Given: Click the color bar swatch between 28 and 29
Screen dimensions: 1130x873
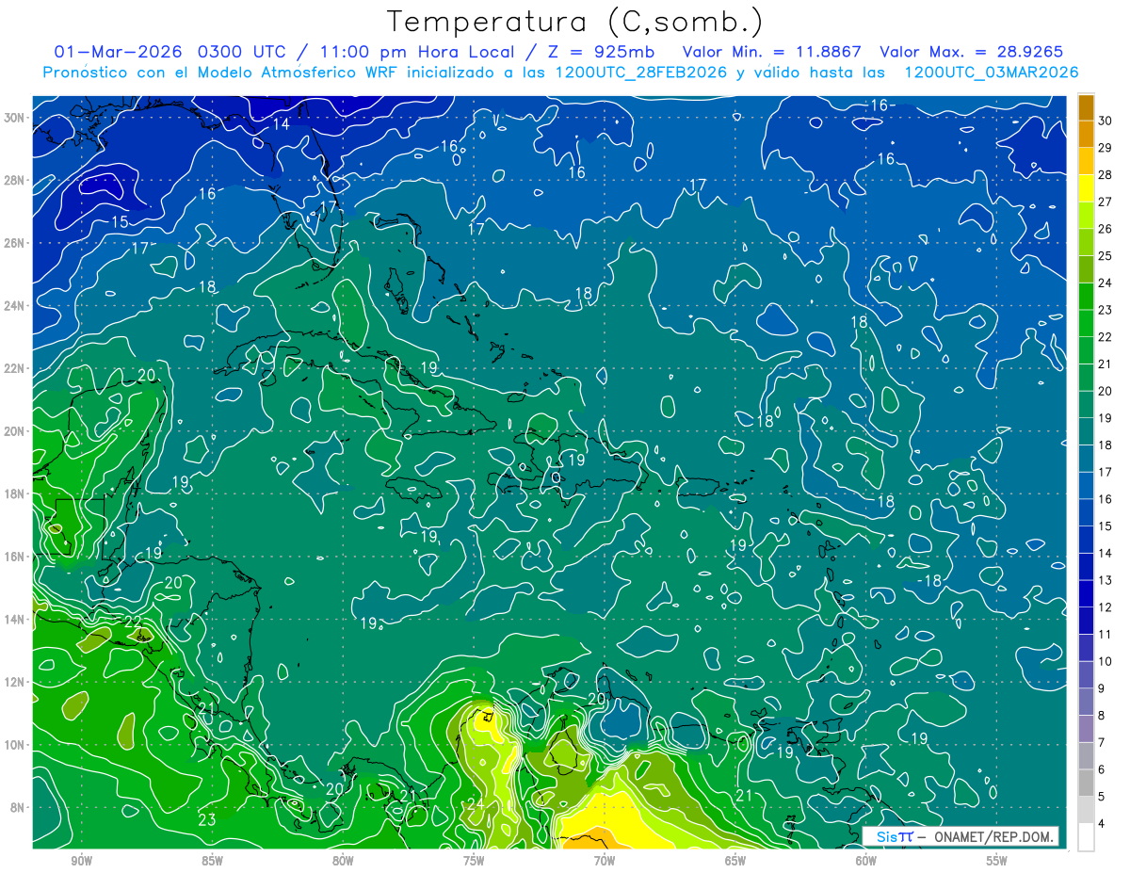Looking at the screenshot, I should pos(1087,161).
